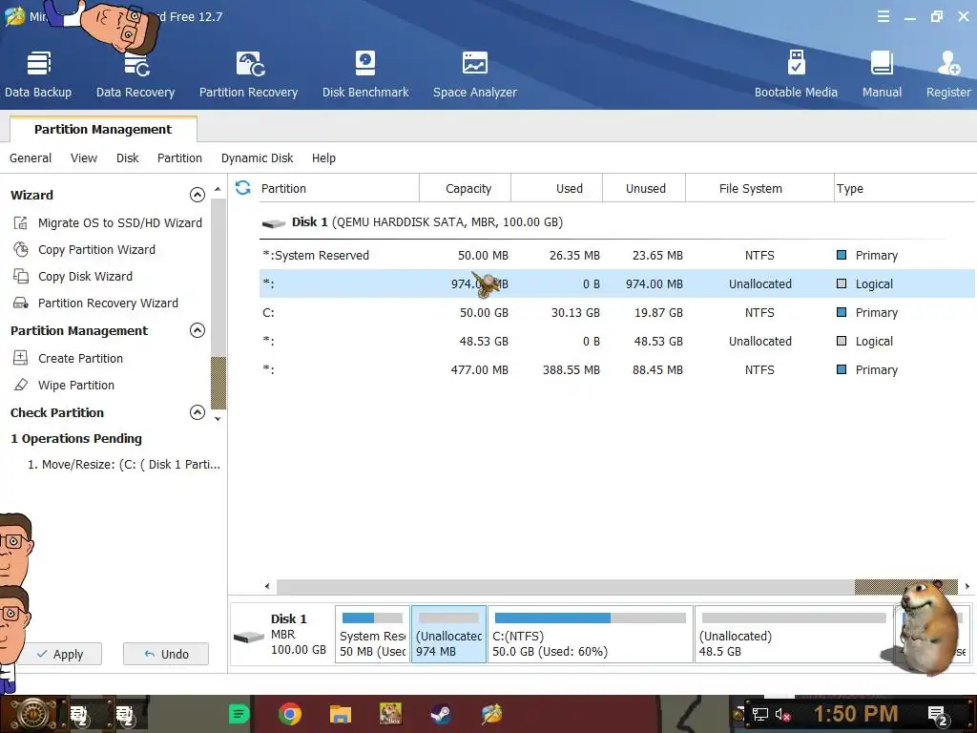The width and height of the screenshot is (977, 733).
Task: Collapse the Partition Management section
Action: coord(197,330)
